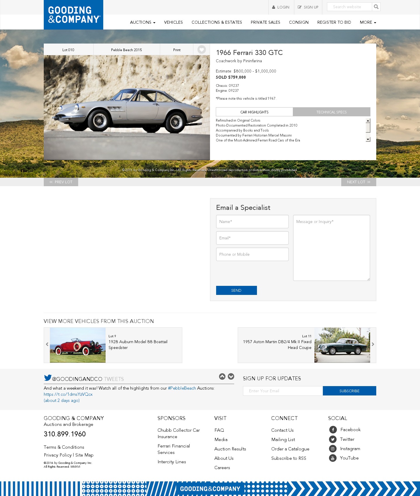Open the Ferrari 330 GTC photo
Image resolution: width=420 pixels, height=496 pixels.
click(127, 108)
